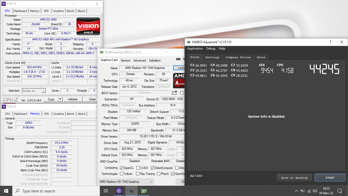
Task: Open Windows Start menu
Action: [6, 191]
